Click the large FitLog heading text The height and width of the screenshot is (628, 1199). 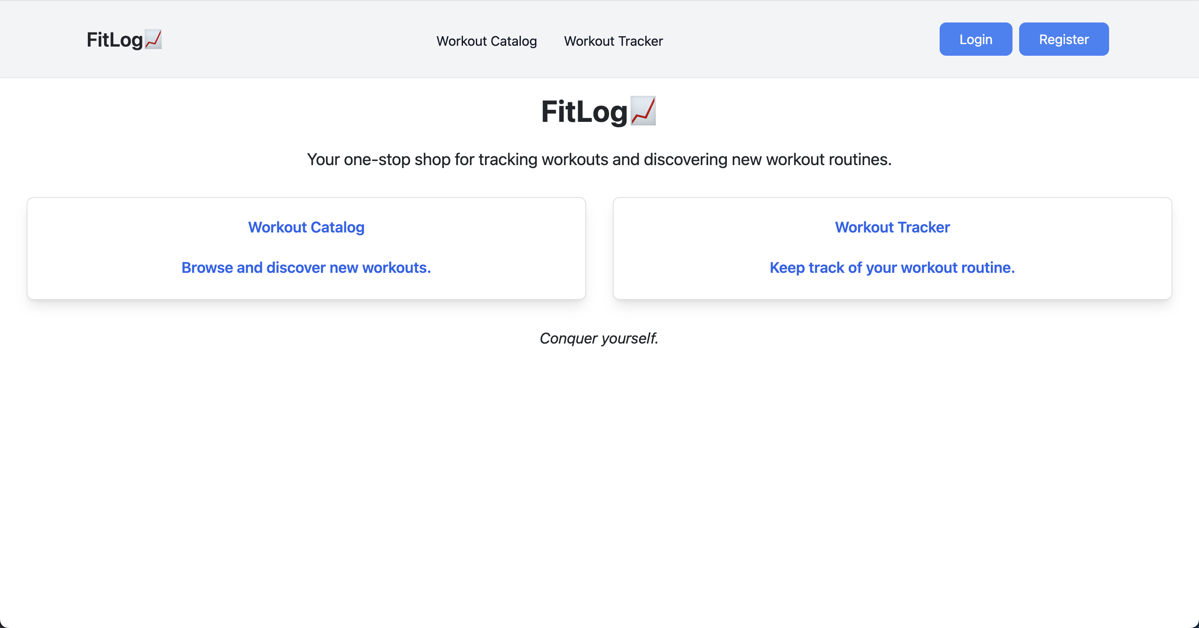click(x=584, y=111)
